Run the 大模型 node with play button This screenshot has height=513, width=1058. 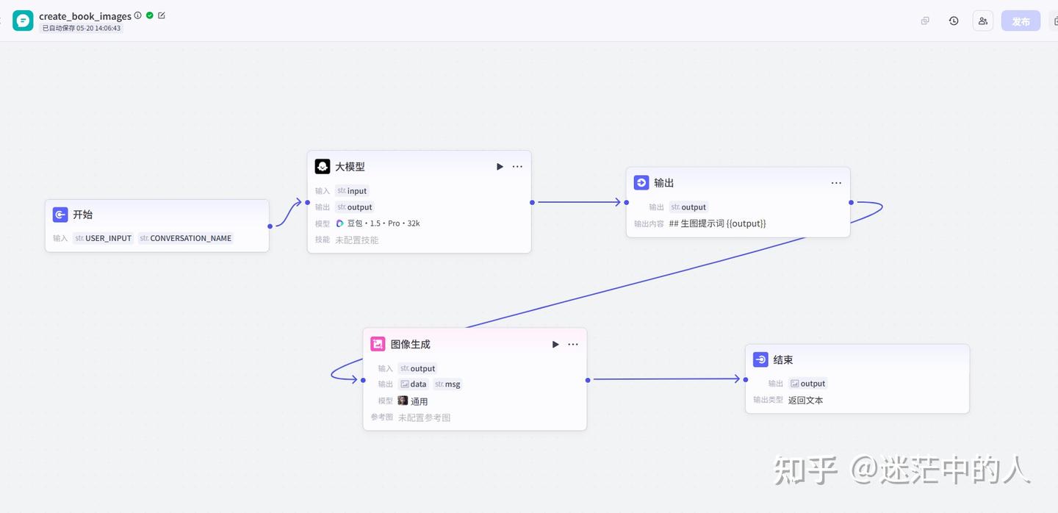pyautogui.click(x=500, y=167)
